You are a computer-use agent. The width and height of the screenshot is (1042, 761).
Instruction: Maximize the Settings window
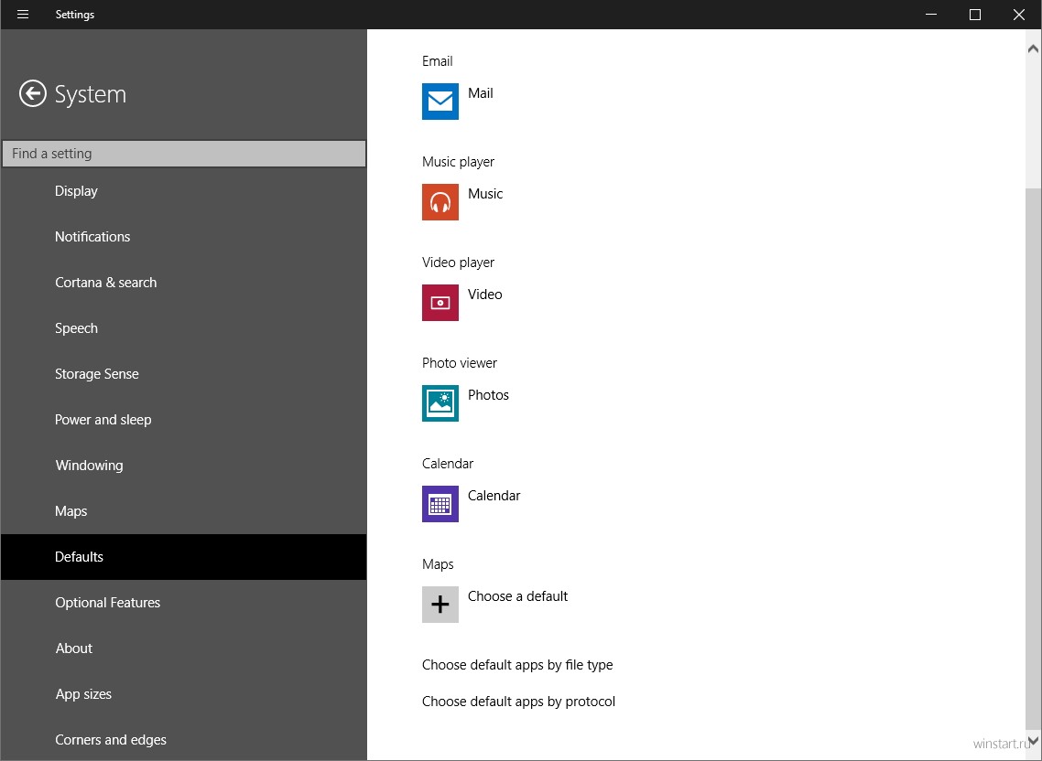[x=975, y=14]
